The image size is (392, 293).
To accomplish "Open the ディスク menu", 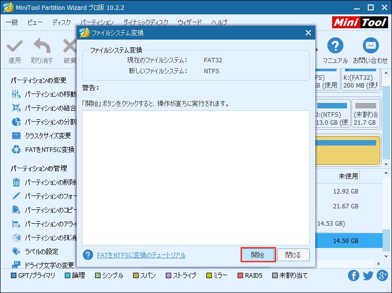I will tap(61, 23).
